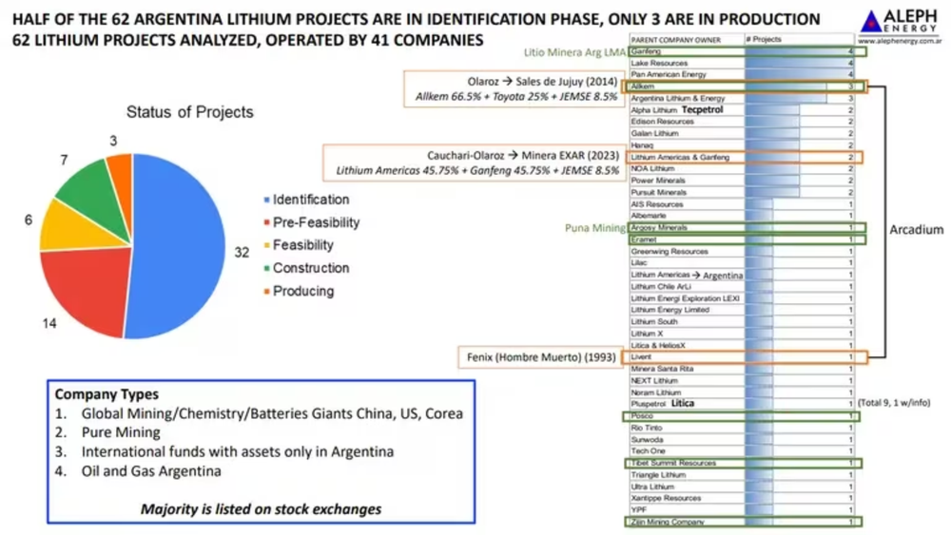The height and width of the screenshot is (535, 951).
Task: Click the Arcadium bracket label
Action: coord(916,230)
